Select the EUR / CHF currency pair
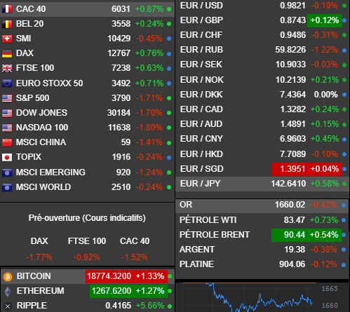The width and height of the screenshot is (350, 312). pyautogui.click(x=262, y=35)
